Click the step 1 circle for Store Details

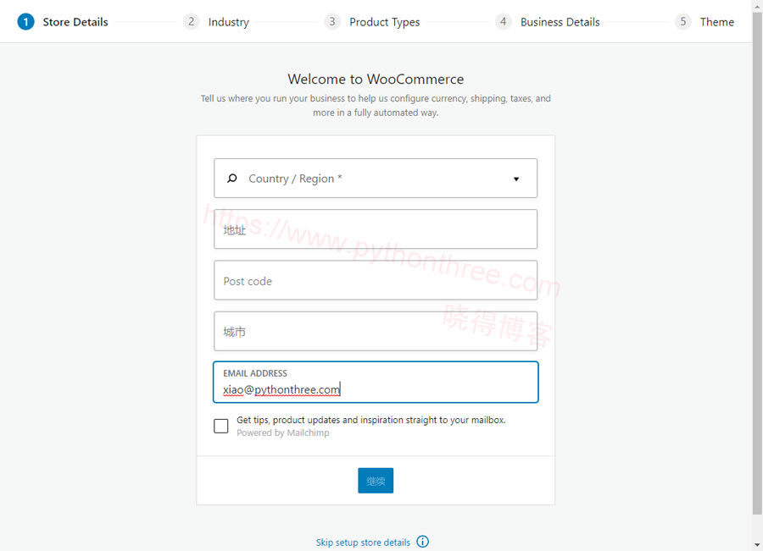click(25, 22)
